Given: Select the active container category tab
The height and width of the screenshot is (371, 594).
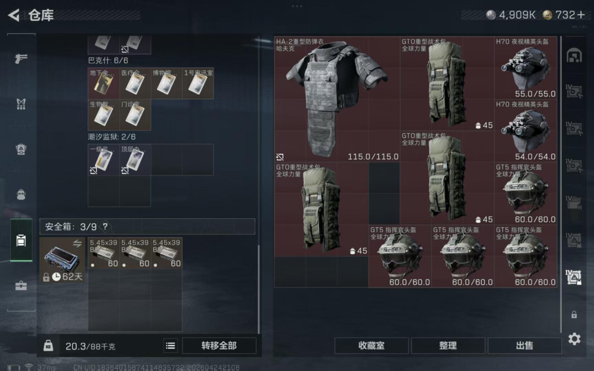Looking at the screenshot, I should [x=21, y=240].
